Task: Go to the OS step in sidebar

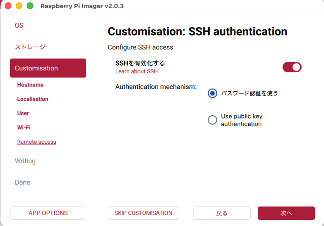Action: (x=19, y=25)
